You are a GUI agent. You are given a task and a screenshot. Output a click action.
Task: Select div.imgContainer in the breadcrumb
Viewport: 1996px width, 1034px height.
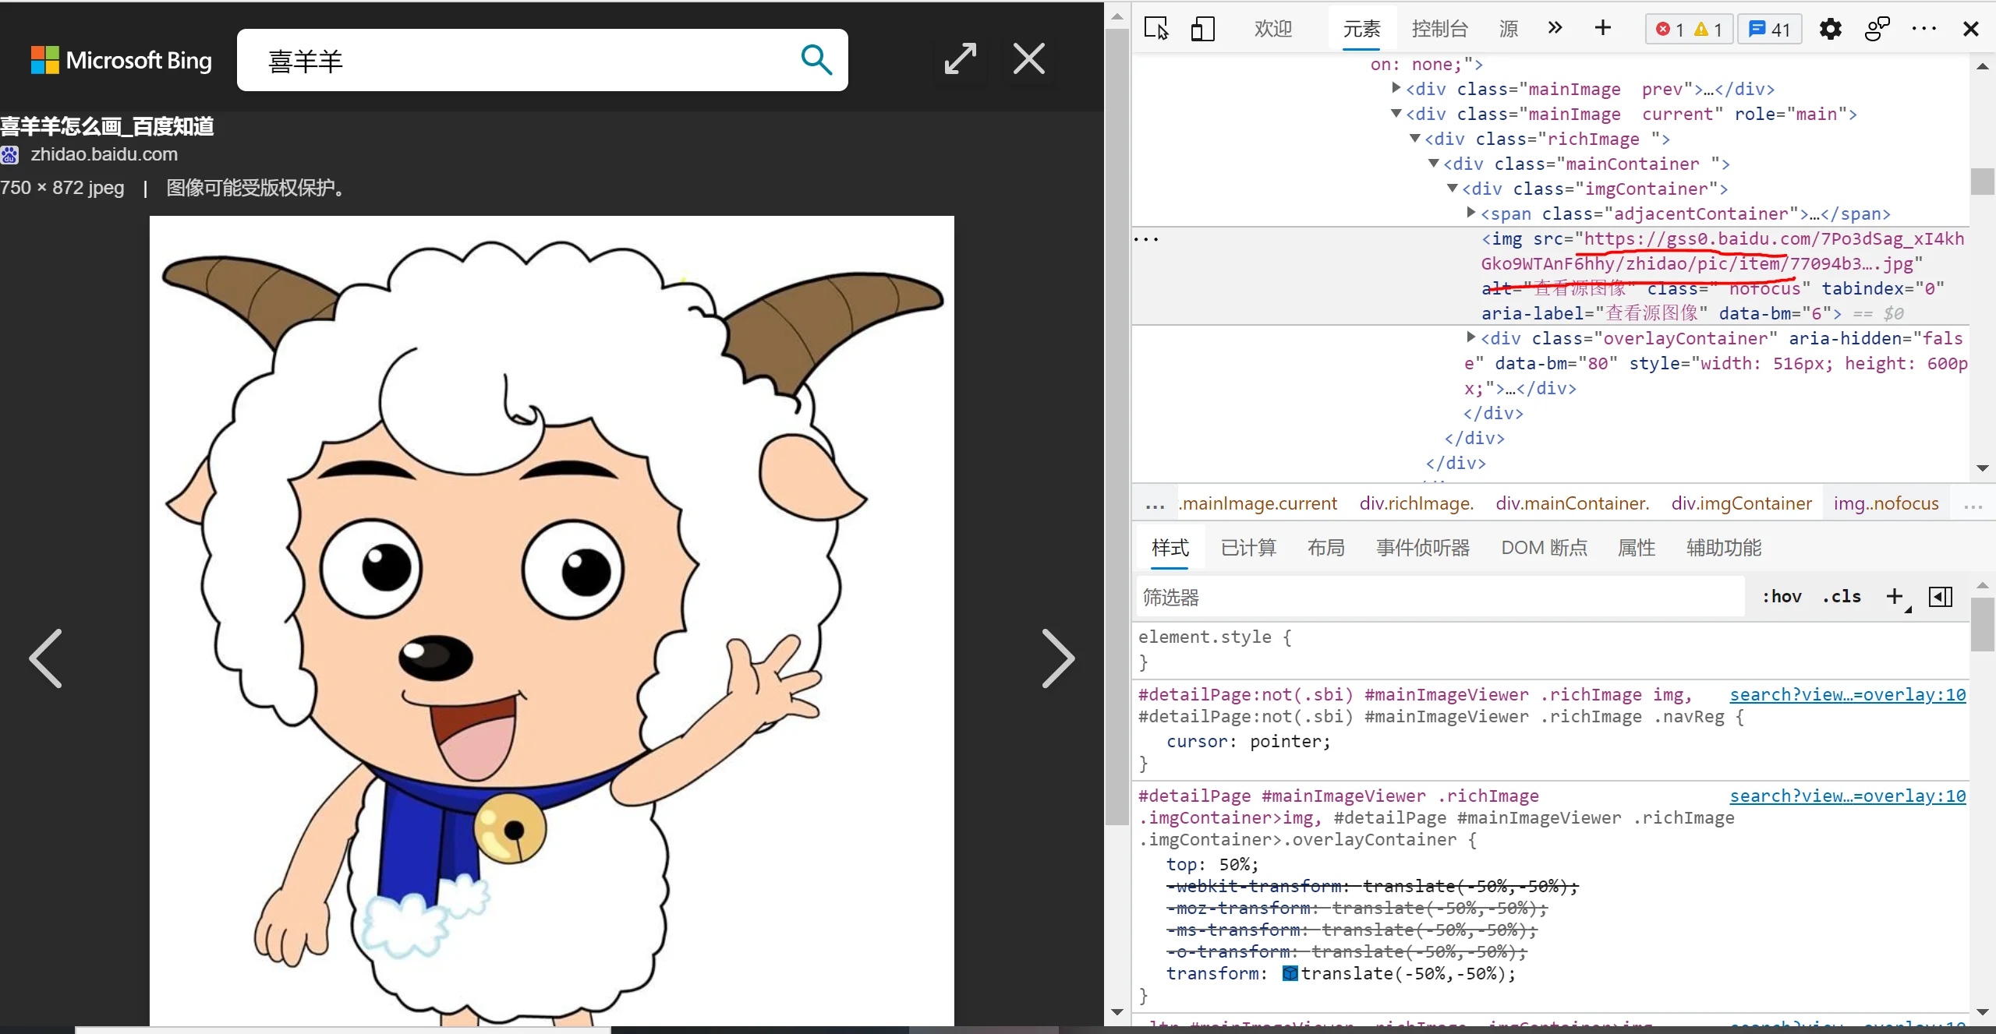pos(1741,504)
